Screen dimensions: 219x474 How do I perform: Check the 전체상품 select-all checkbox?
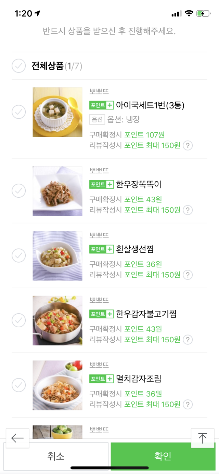click(x=19, y=66)
